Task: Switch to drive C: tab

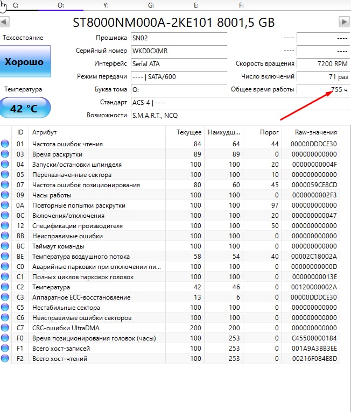Action: pos(16,5)
